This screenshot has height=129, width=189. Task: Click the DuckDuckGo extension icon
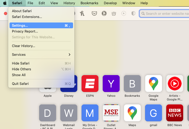click(x=104, y=13)
